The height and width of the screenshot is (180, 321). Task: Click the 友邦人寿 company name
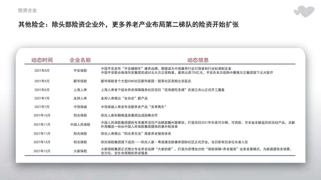coord(80,98)
